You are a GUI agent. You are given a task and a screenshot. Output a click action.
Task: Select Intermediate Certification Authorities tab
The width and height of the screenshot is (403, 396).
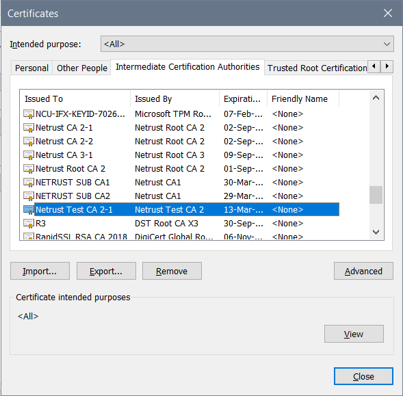point(187,67)
